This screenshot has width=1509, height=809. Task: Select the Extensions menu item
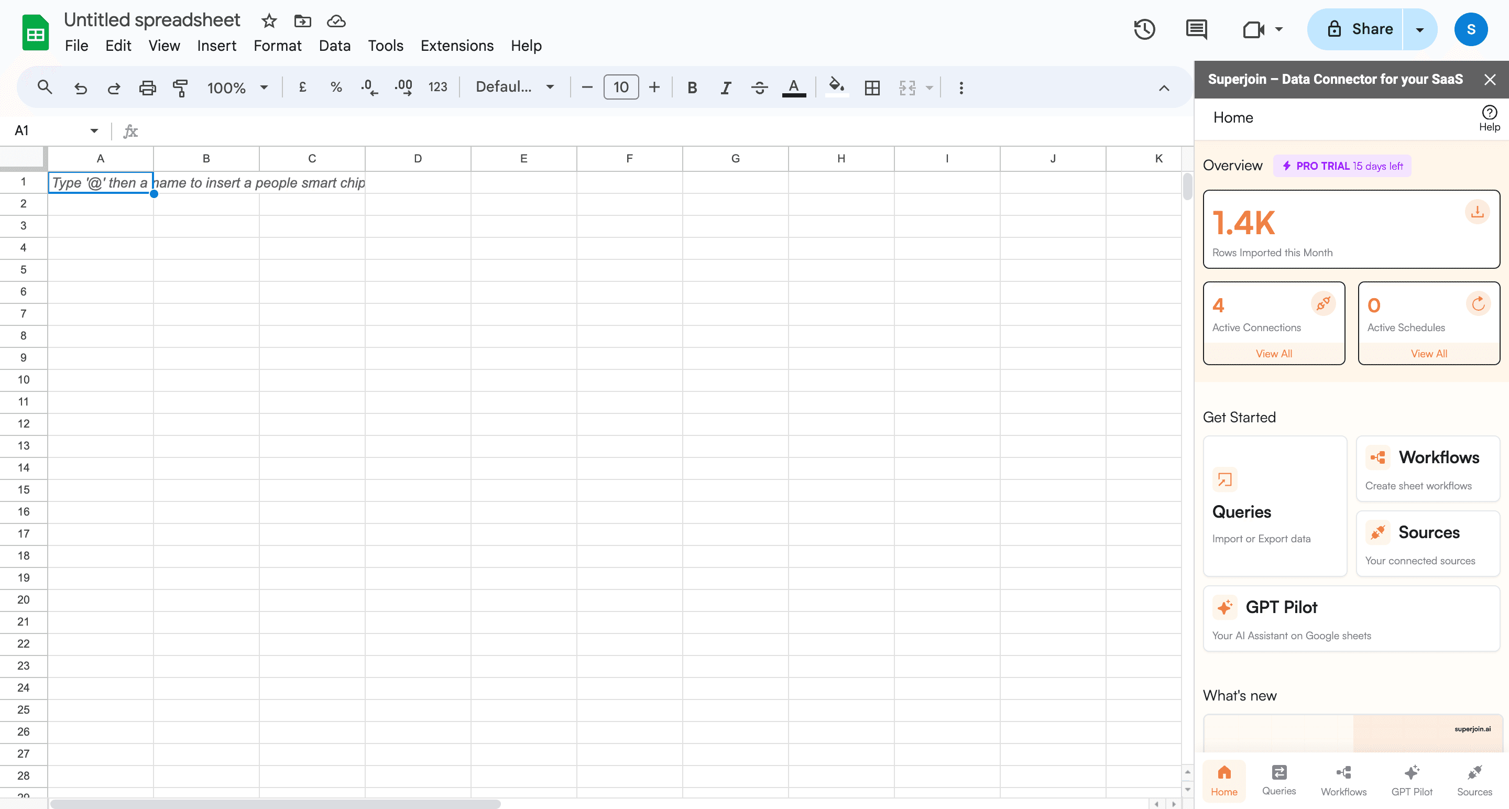click(456, 46)
